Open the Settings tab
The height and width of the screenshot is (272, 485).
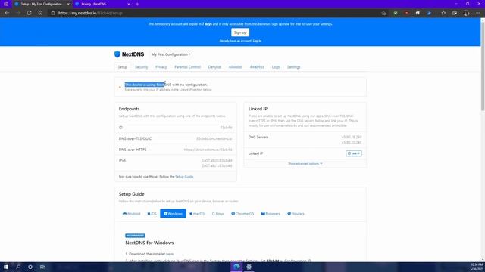point(293,67)
